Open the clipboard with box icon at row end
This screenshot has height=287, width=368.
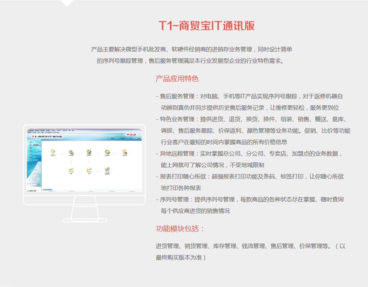click(125, 152)
